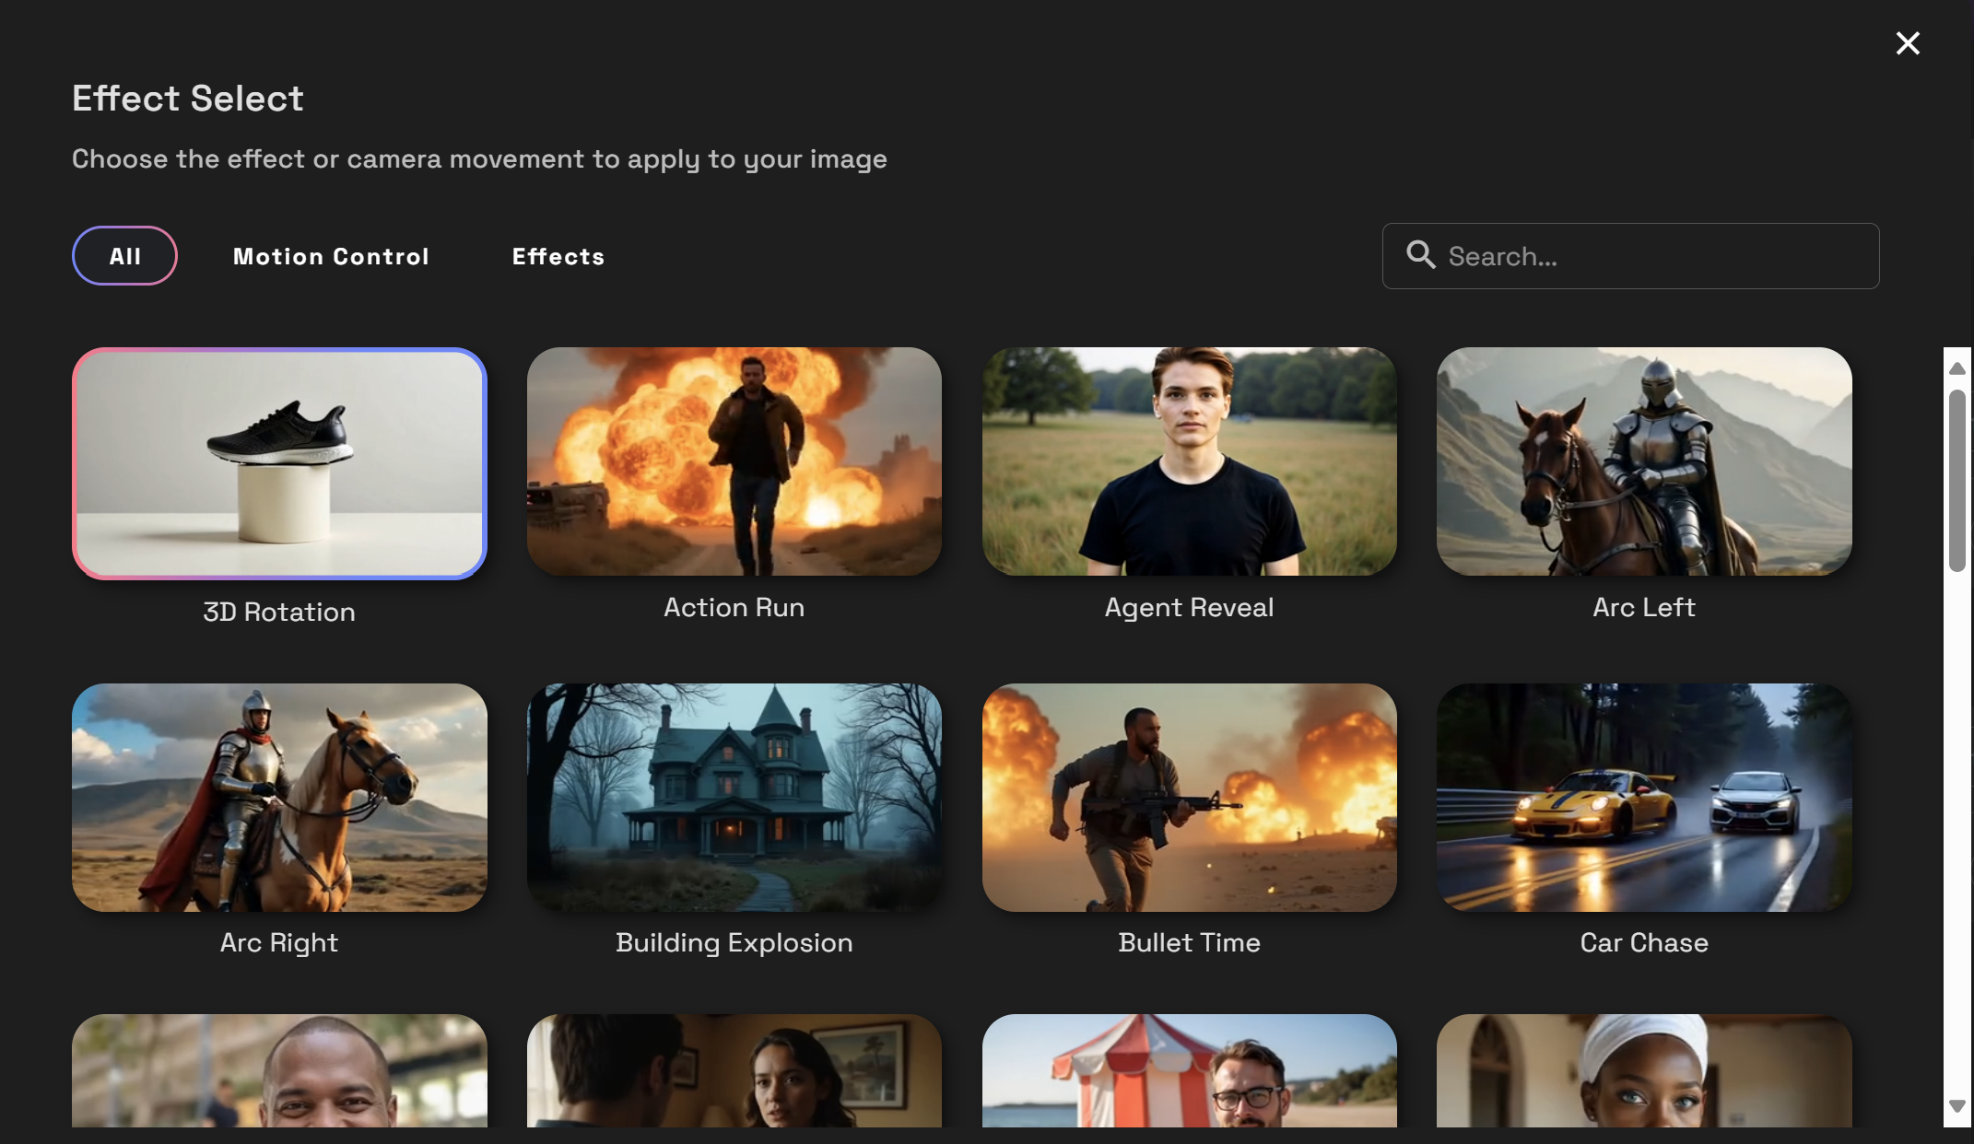Pick the Building Explosion effect
The width and height of the screenshot is (1974, 1144).
734,798
